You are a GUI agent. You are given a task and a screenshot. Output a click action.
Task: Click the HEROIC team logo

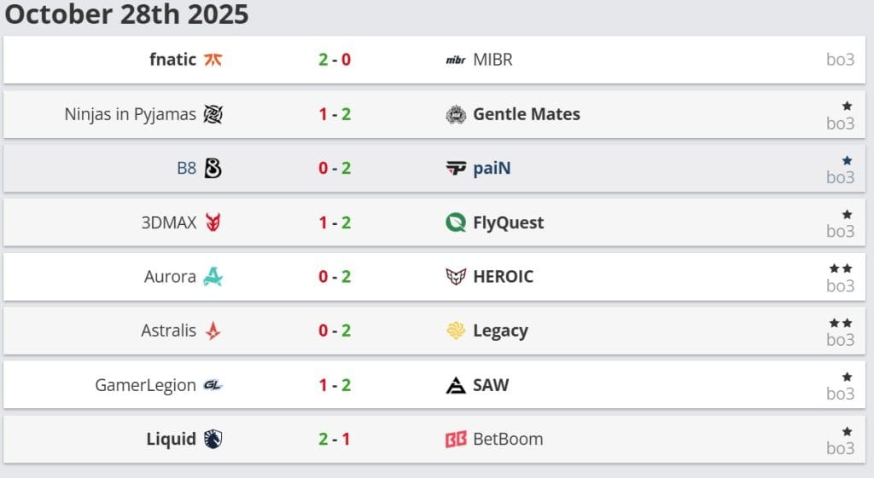coord(456,277)
